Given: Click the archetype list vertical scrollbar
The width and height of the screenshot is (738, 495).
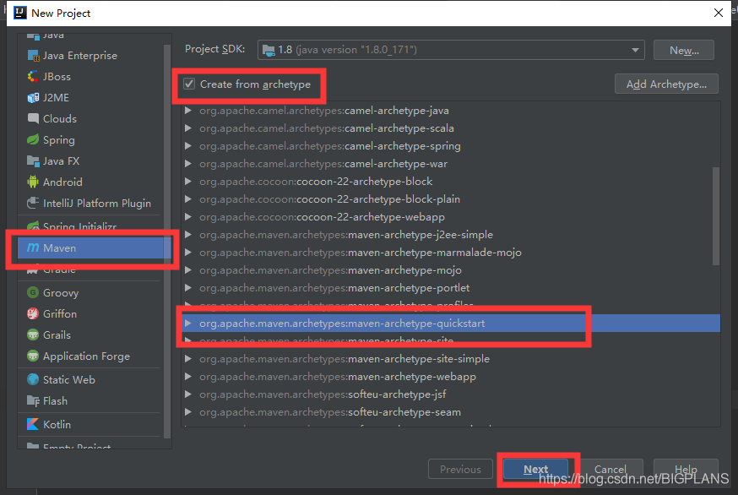Looking at the screenshot, I should pyautogui.click(x=716, y=216).
